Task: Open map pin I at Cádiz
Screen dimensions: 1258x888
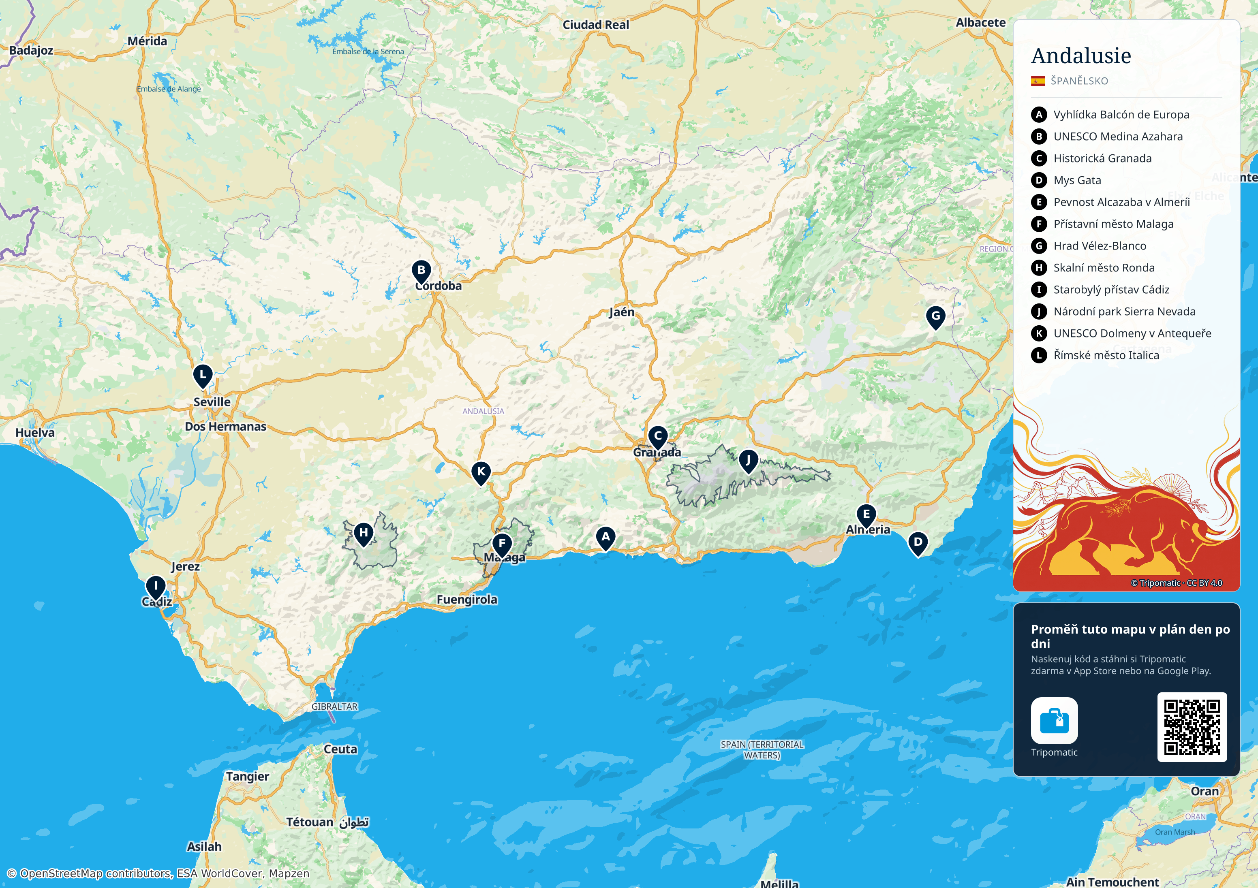Action: click(156, 587)
